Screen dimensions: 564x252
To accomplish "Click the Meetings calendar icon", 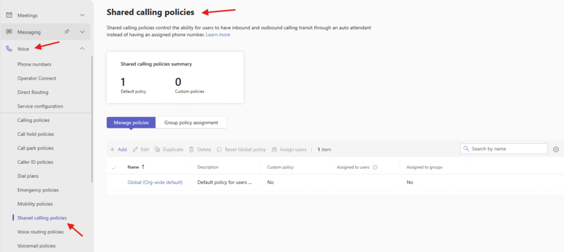I will tap(9, 15).
